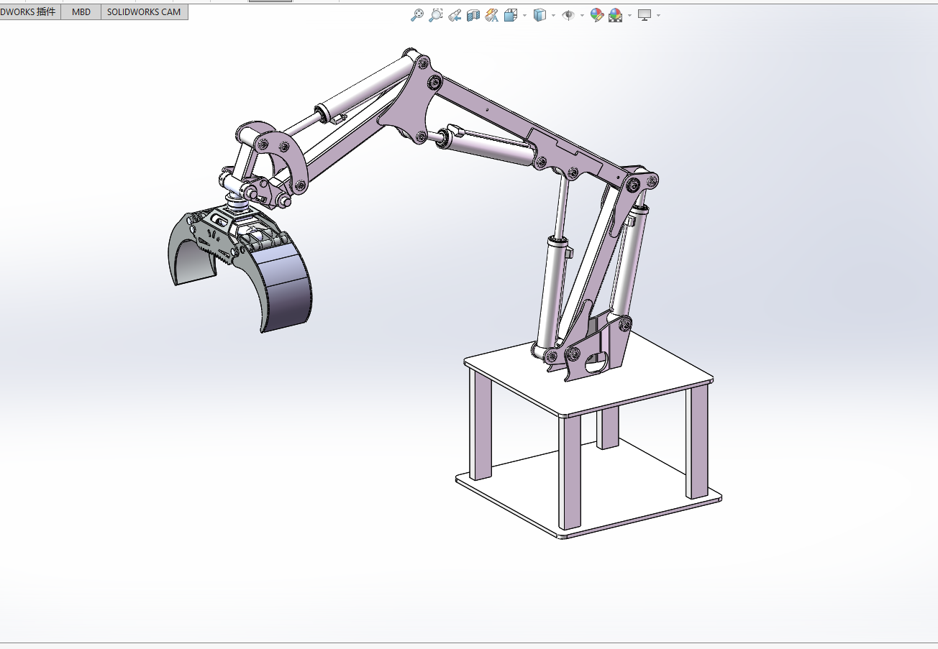Click Zoom to Fit icon

[x=417, y=15]
